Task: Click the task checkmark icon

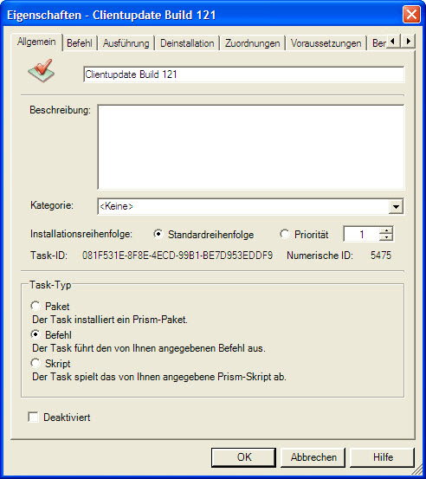Action: (42, 70)
